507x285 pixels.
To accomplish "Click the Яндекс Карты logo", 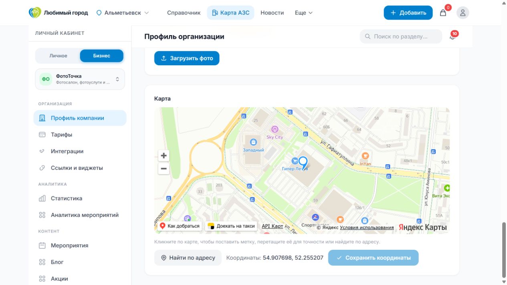I will pos(422,227).
